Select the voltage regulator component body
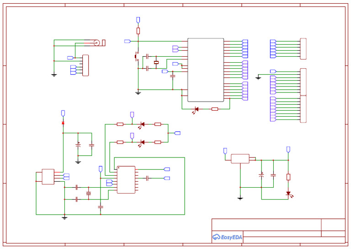Viewport: 351px width, 249px height. 240,159
